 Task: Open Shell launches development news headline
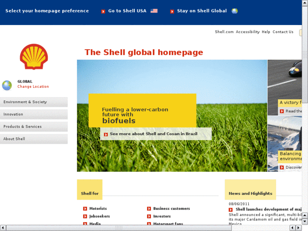coord(269,209)
